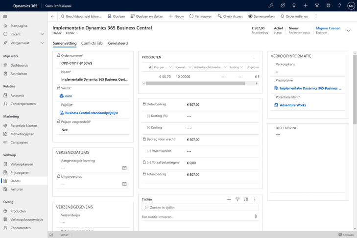Click the status bar expand form icon
The width and height of the screenshot is (357, 238).
click(x=51, y=235)
